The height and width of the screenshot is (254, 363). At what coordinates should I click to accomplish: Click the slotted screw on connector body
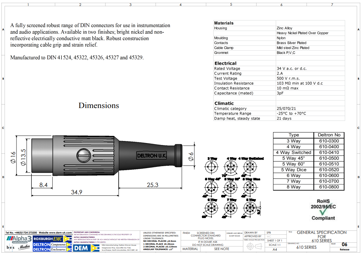pos(83,155)
